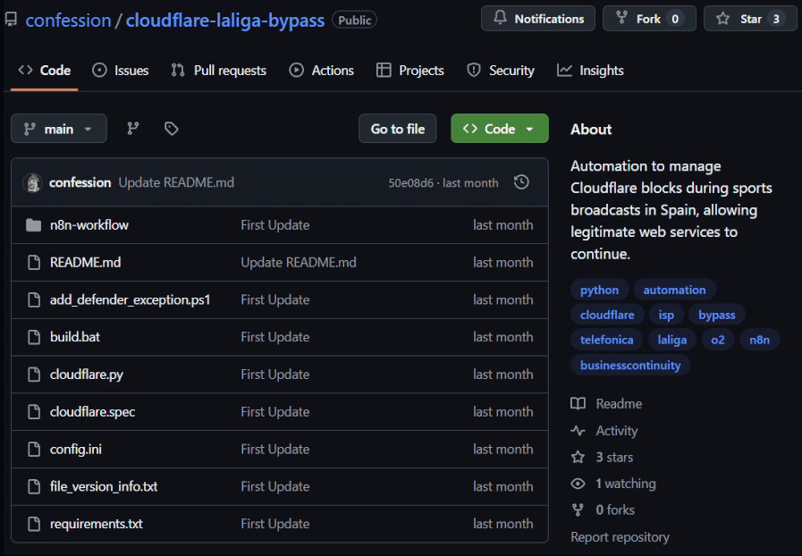This screenshot has height=556, width=802.
Task: Star this repository
Action: [x=751, y=19]
